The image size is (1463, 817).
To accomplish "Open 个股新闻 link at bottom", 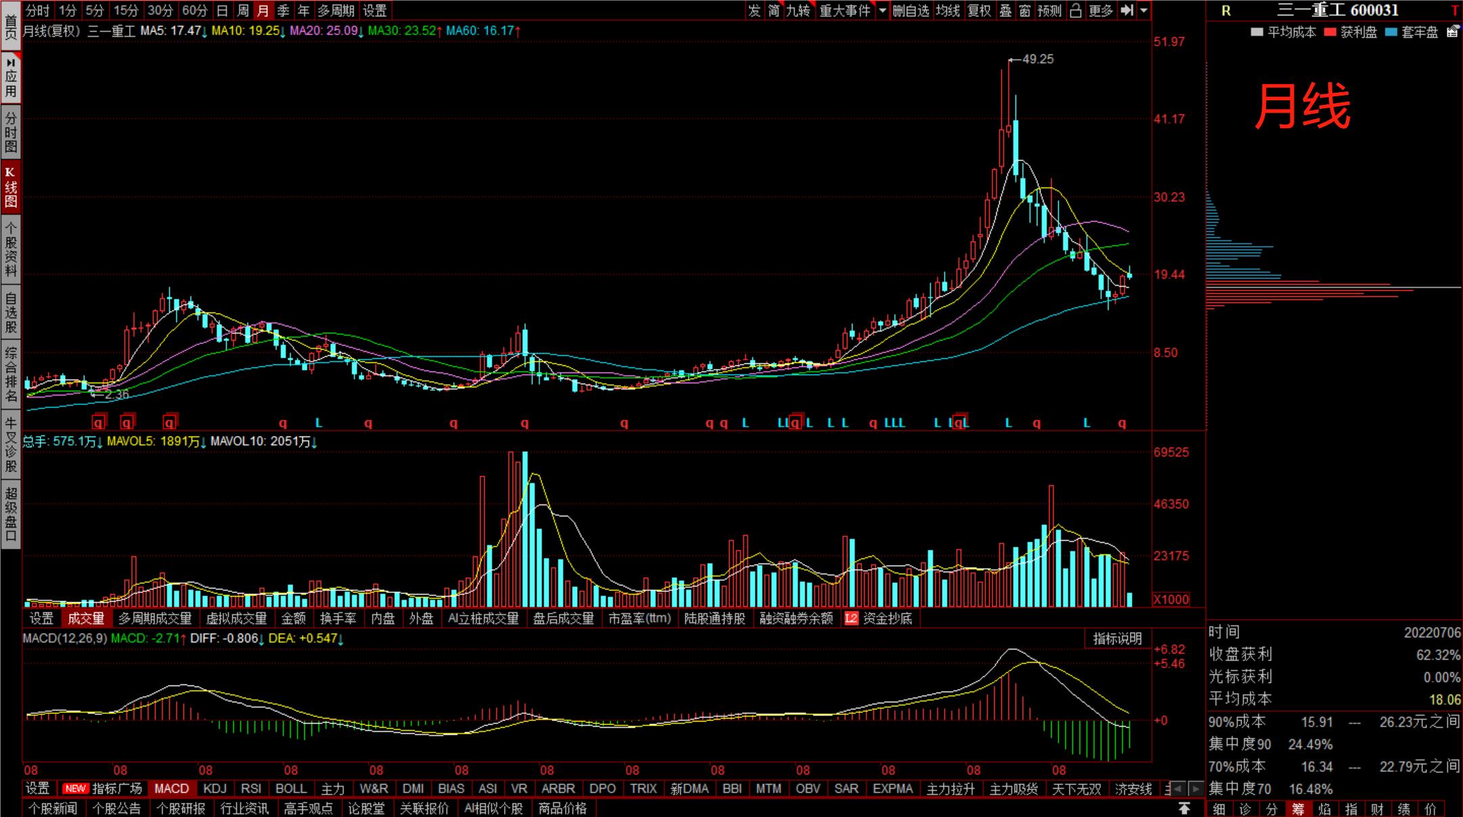I will [x=53, y=808].
